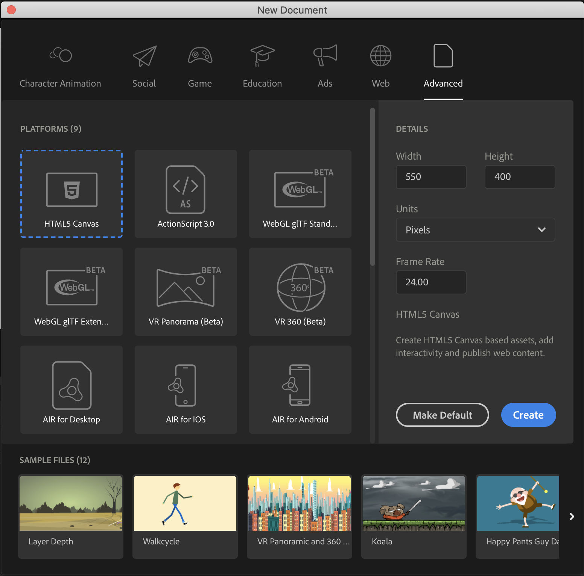This screenshot has width=584, height=576.
Task: Open the Walkcycle sample thumbnail
Action: pyautogui.click(x=185, y=503)
